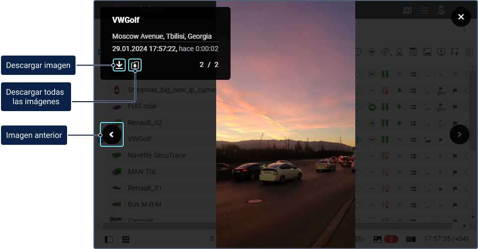Screen dimensions: 478x249
Task: Click the red stopped icon in VWGolf row
Action: coord(372,140)
